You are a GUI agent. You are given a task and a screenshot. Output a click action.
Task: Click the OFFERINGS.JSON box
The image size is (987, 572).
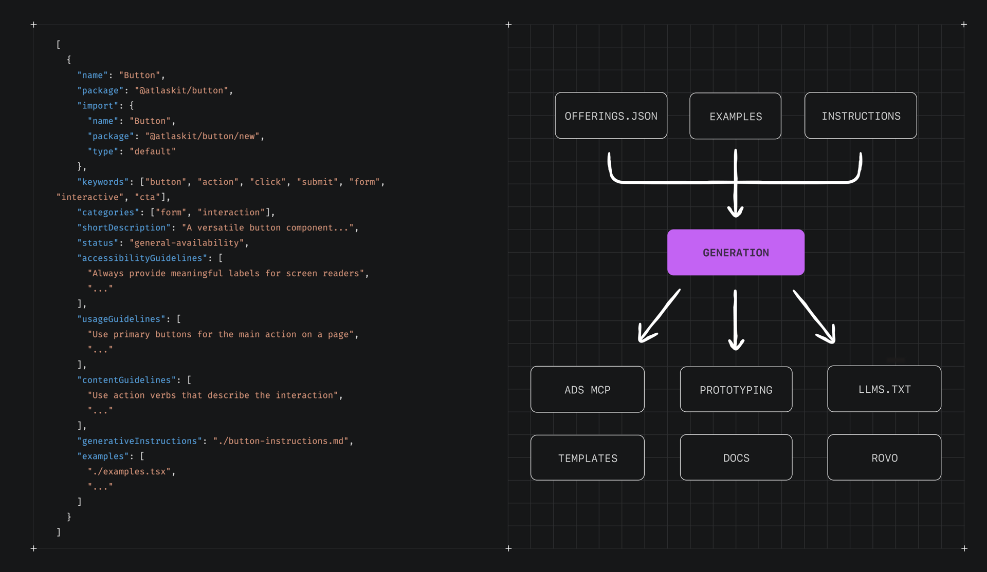[611, 116]
